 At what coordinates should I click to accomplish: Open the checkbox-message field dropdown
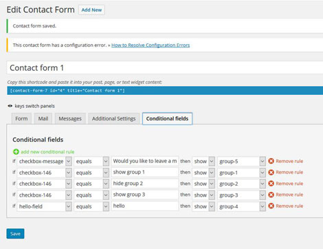pos(44,161)
